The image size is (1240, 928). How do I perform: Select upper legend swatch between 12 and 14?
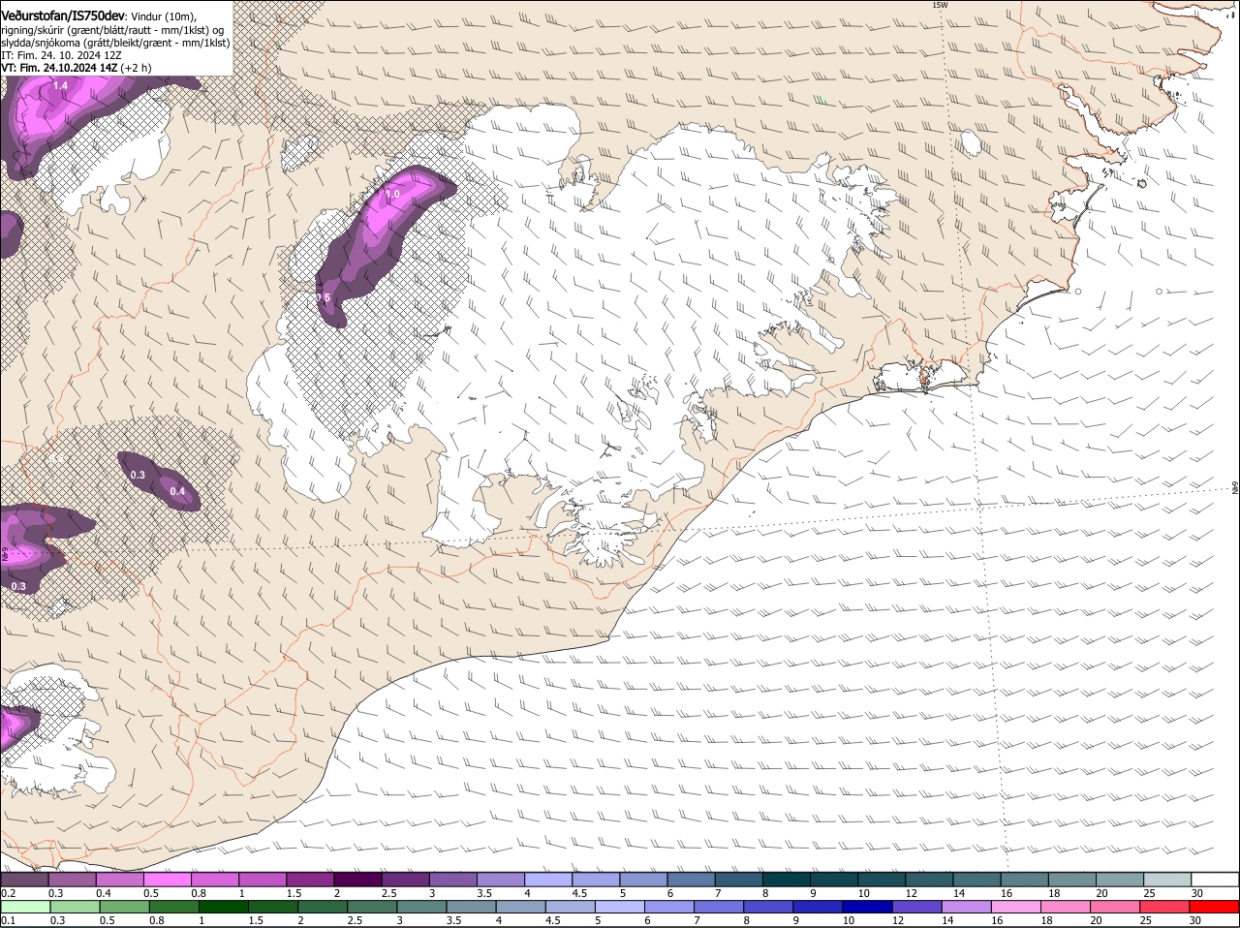click(930, 880)
